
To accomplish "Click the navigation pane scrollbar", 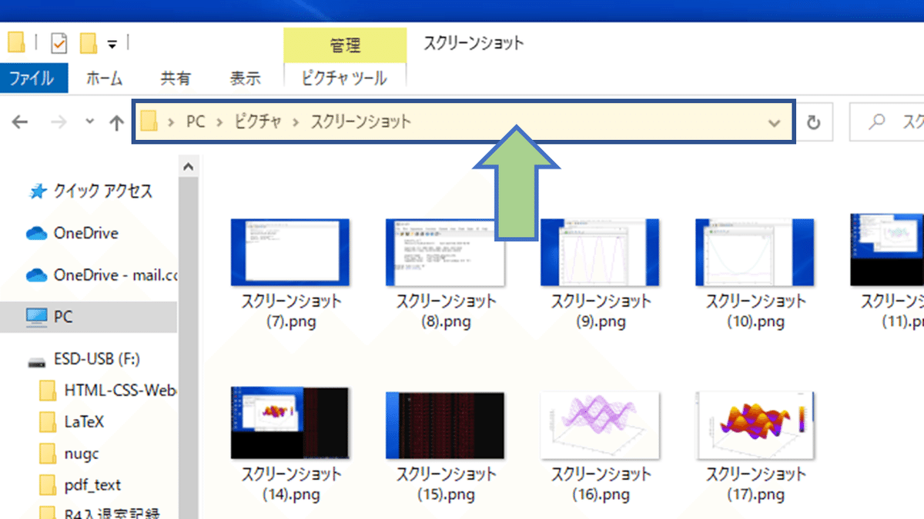I will pos(189,308).
